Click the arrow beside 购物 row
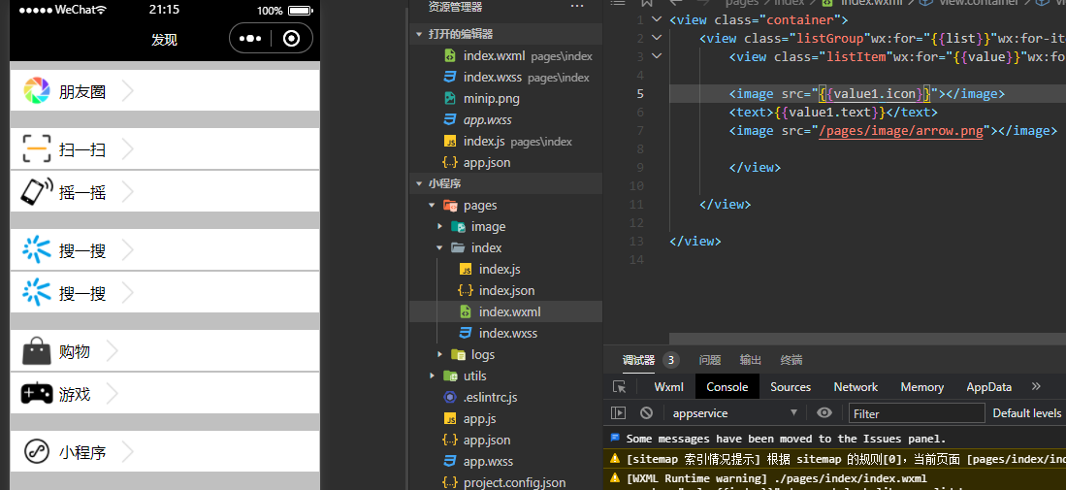The height and width of the screenshot is (490, 1066). 113,351
